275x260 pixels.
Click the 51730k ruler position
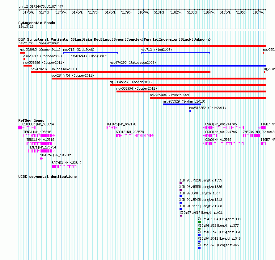point(28,12)
